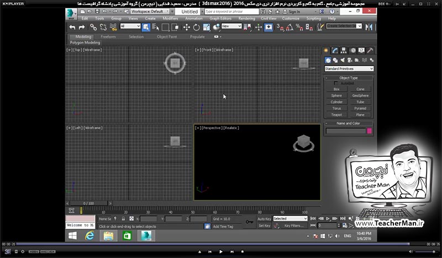Viewport: 442px width, 258px height.
Task: Toggle the Auto Key mode
Action: [x=264, y=219]
